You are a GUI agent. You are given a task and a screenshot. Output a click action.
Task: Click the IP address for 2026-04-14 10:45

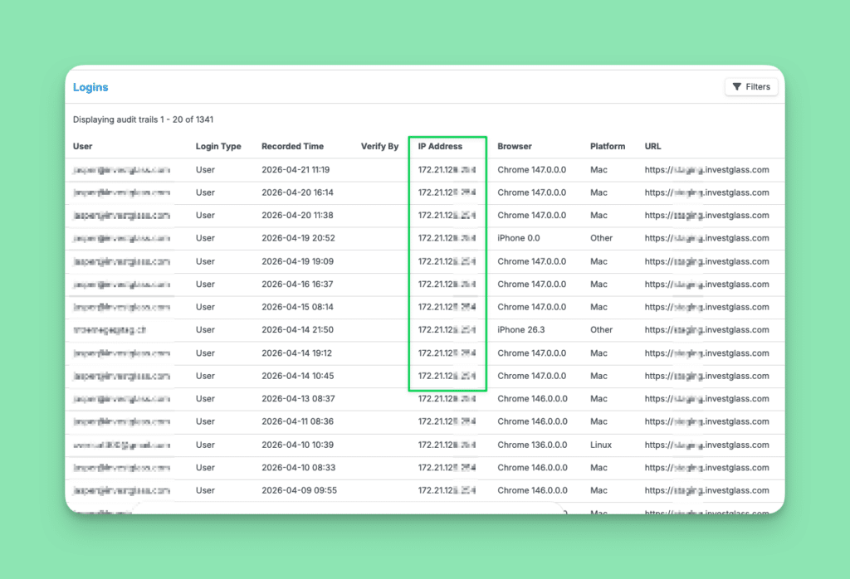point(447,376)
